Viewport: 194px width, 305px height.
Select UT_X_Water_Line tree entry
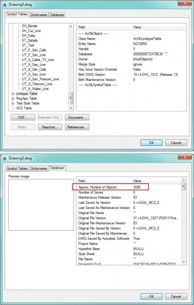click(35, 88)
